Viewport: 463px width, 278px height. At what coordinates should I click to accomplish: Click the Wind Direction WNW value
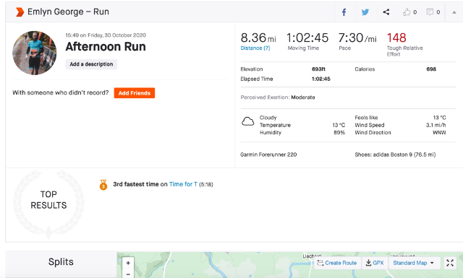click(439, 133)
